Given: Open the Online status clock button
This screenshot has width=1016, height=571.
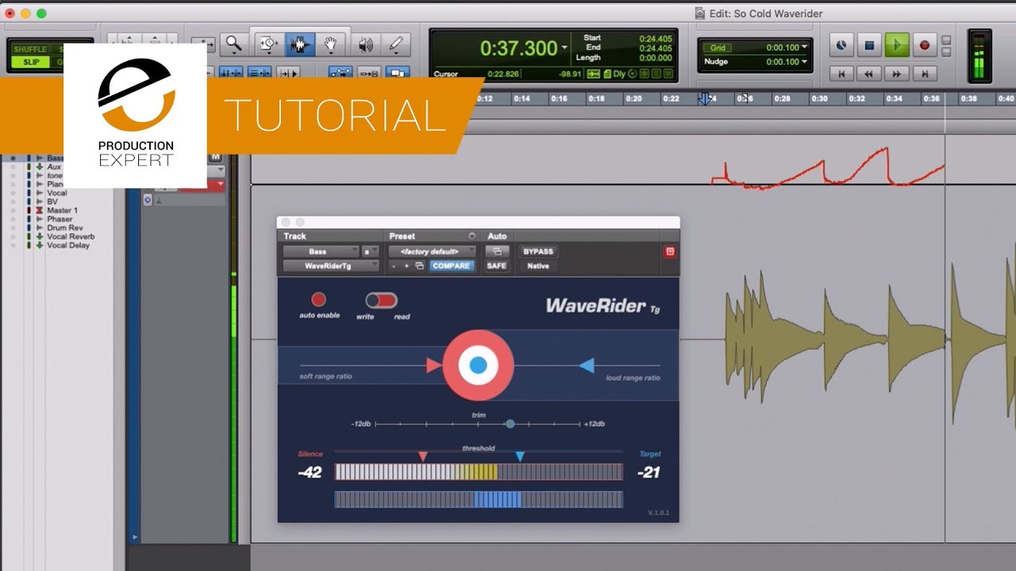Looking at the screenshot, I should pyautogui.click(x=841, y=45).
